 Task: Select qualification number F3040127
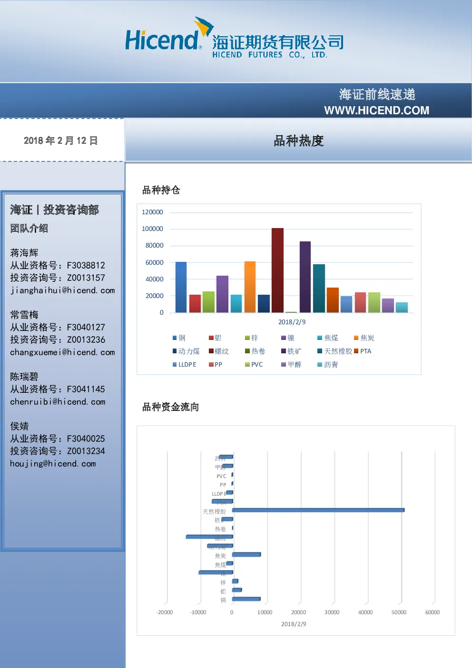click(86, 327)
